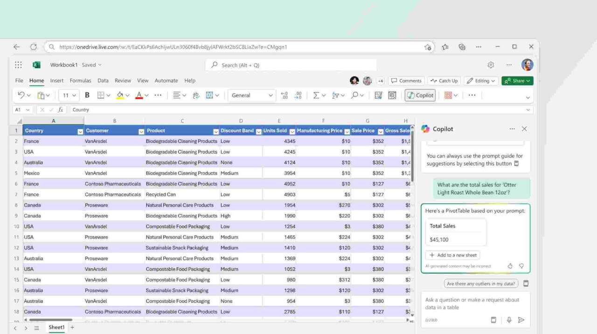Viewport: 597px width, 334px height.
Task: Open the fill color dropdown arrow
Action: 127,95
